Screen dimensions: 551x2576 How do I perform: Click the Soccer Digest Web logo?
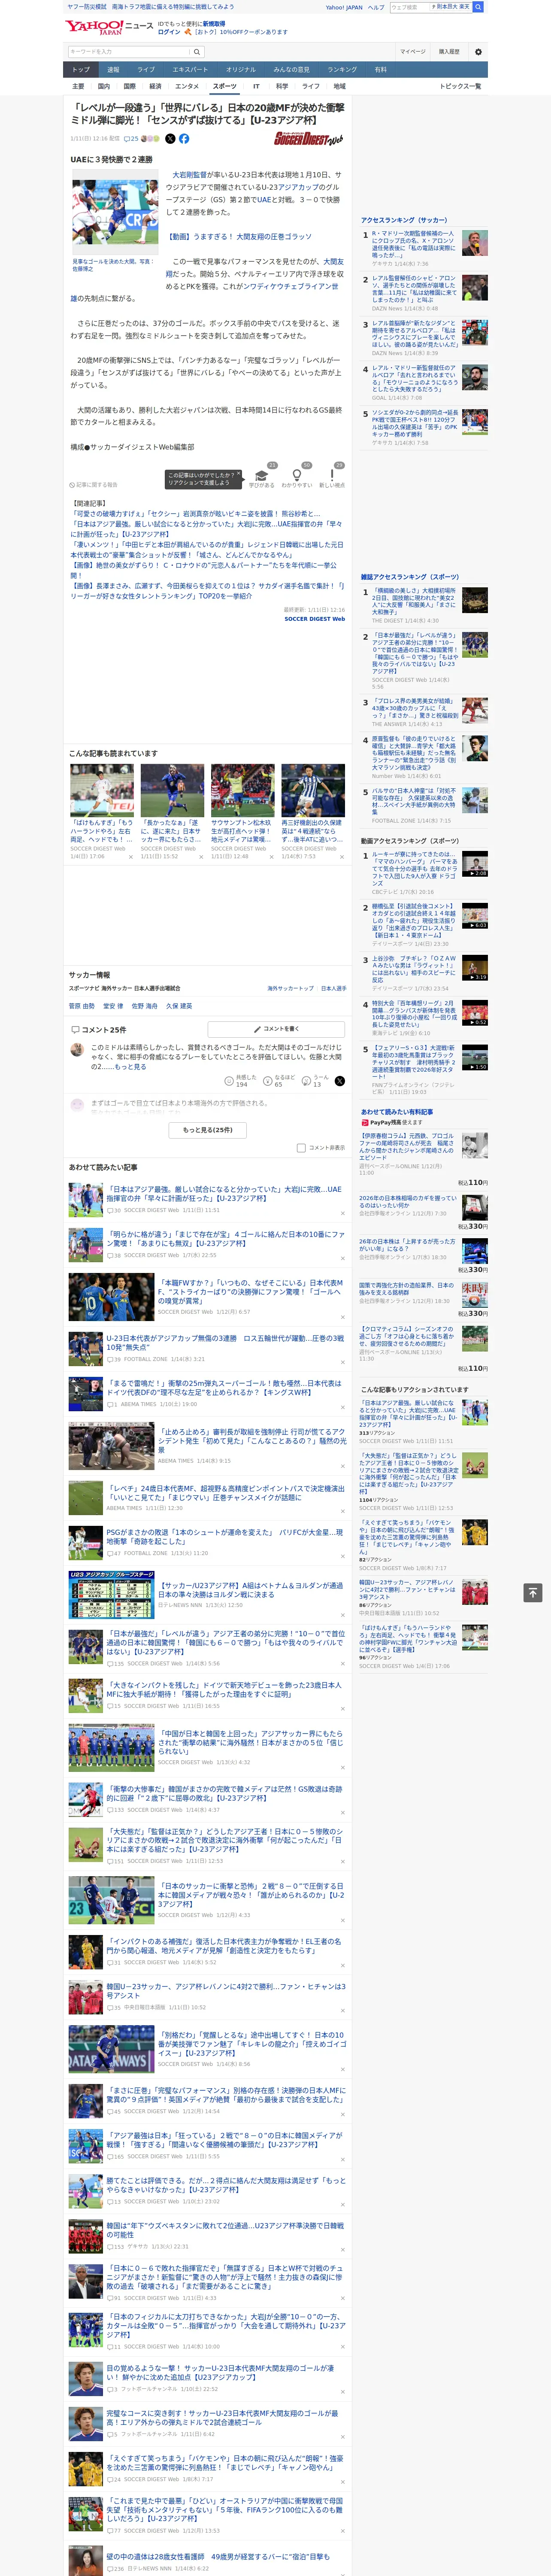(x=308, y=139)
